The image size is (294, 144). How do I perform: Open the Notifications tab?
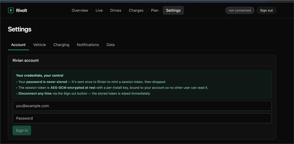coord(88,45)
